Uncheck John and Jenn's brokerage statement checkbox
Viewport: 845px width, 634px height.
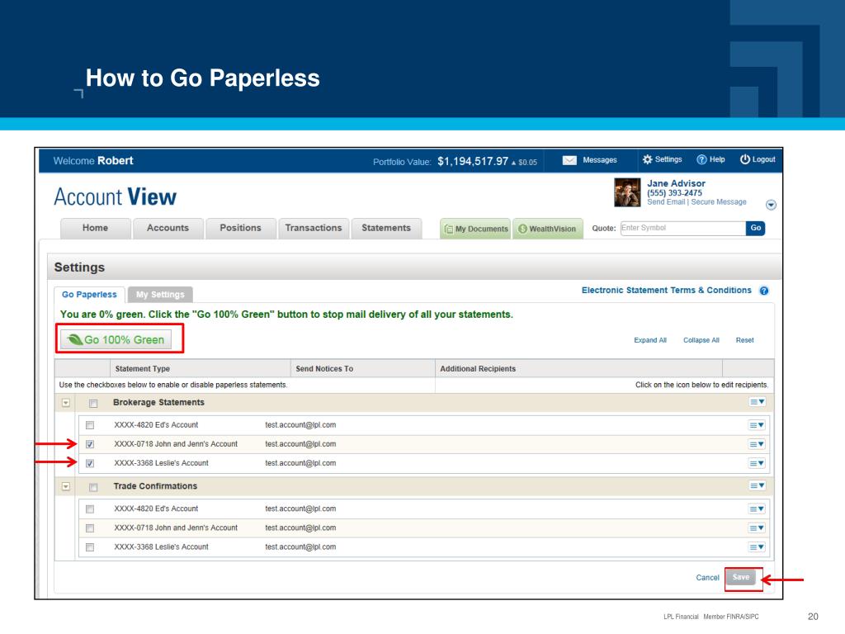(90, 444)
